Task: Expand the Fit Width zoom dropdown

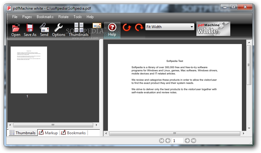Action: click(x=192, y=27)
